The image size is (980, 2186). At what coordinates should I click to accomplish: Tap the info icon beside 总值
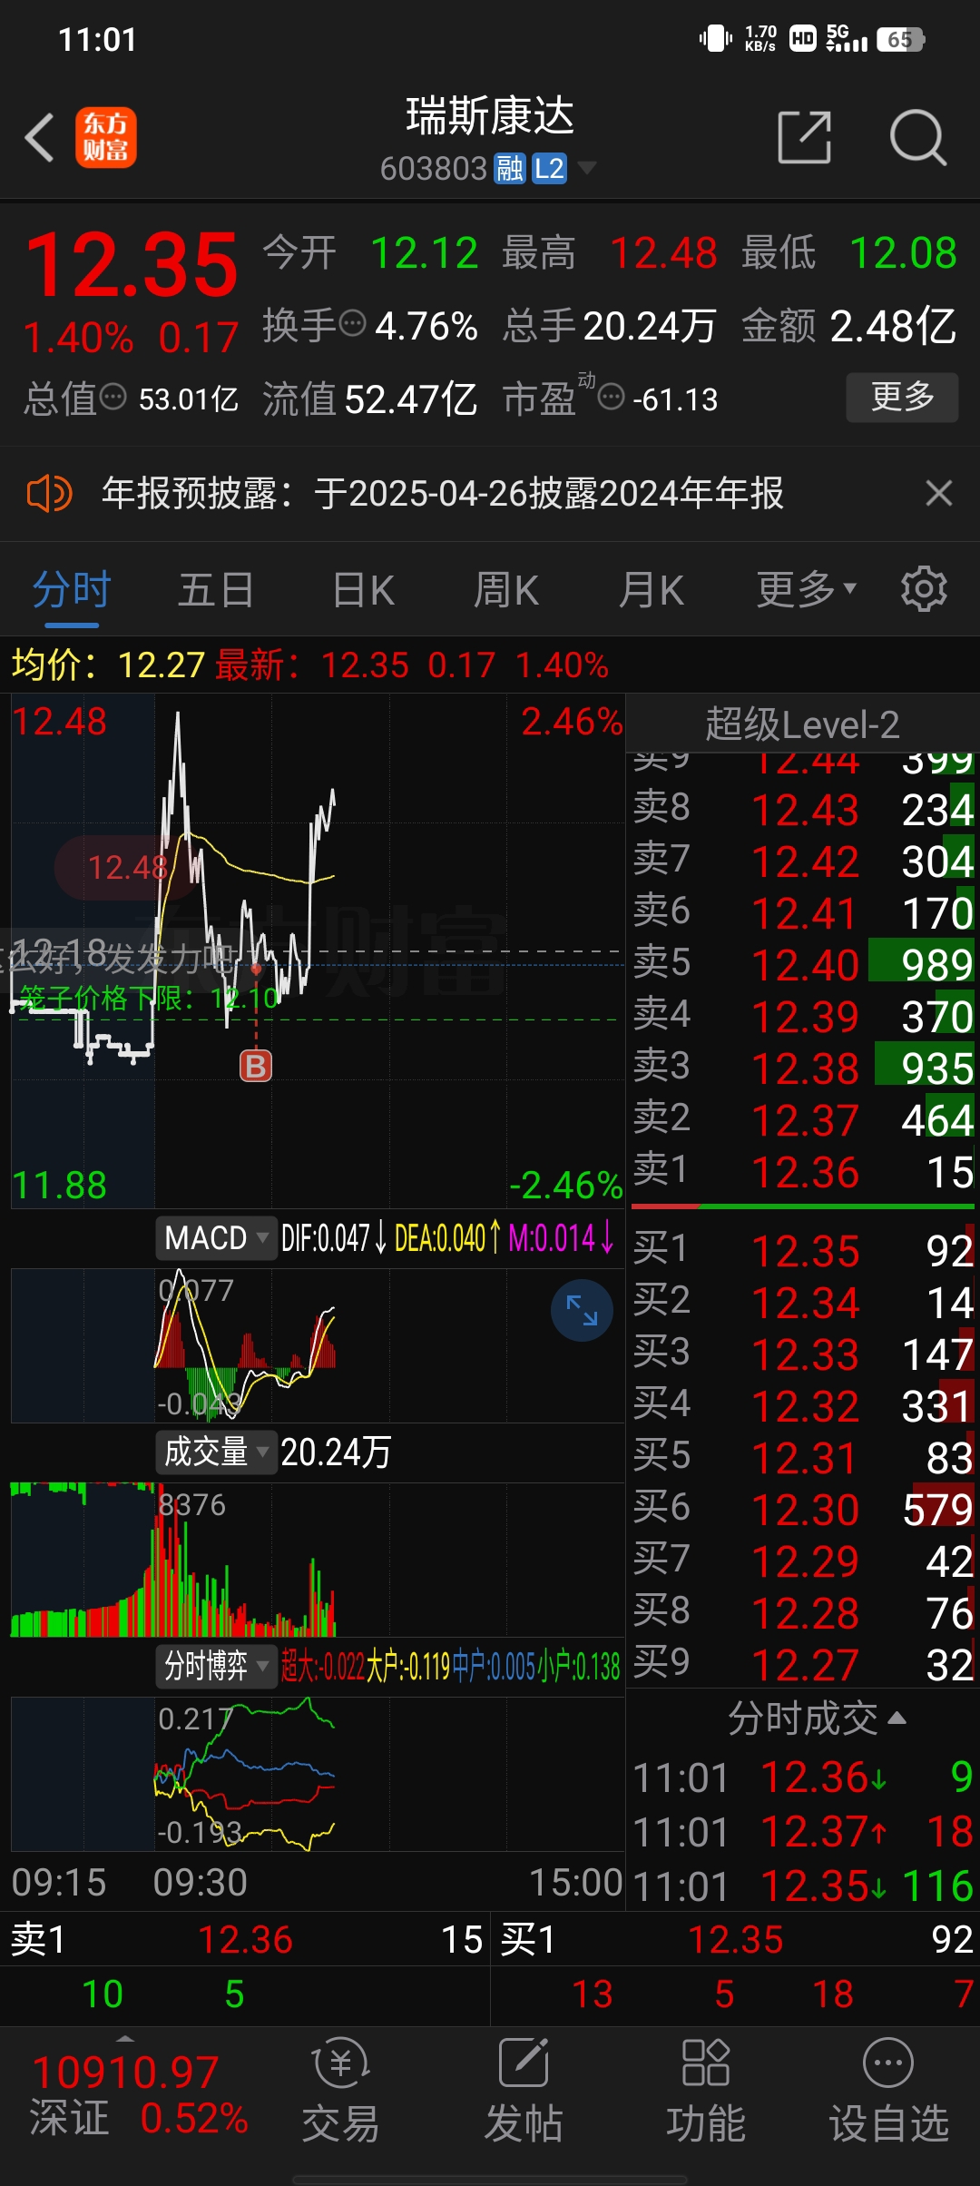tap(113, 397)
